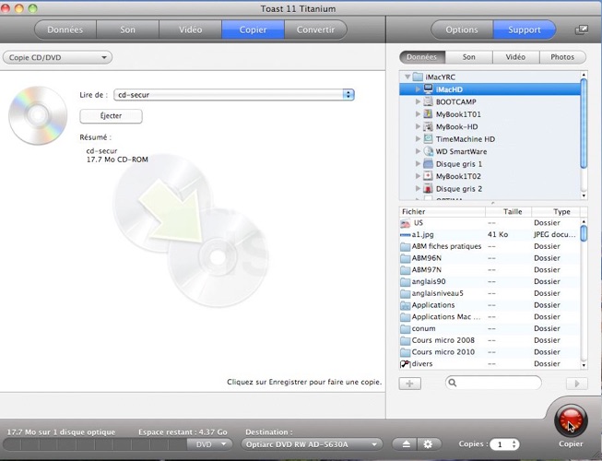
Task: Select the Cours micro 2010 row
Action: click(490, 352)
